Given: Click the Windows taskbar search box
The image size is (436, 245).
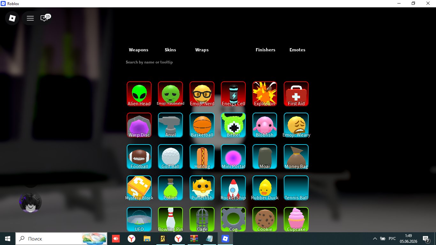Looking at the screenshot, I should point(62,239).
